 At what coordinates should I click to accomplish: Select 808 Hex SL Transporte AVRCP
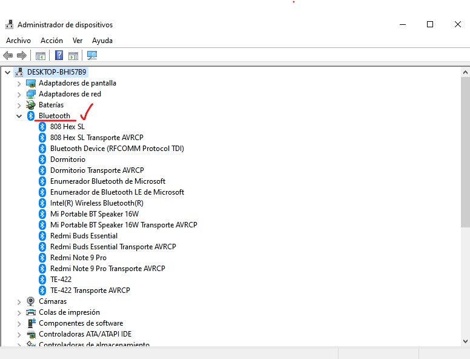96,138
